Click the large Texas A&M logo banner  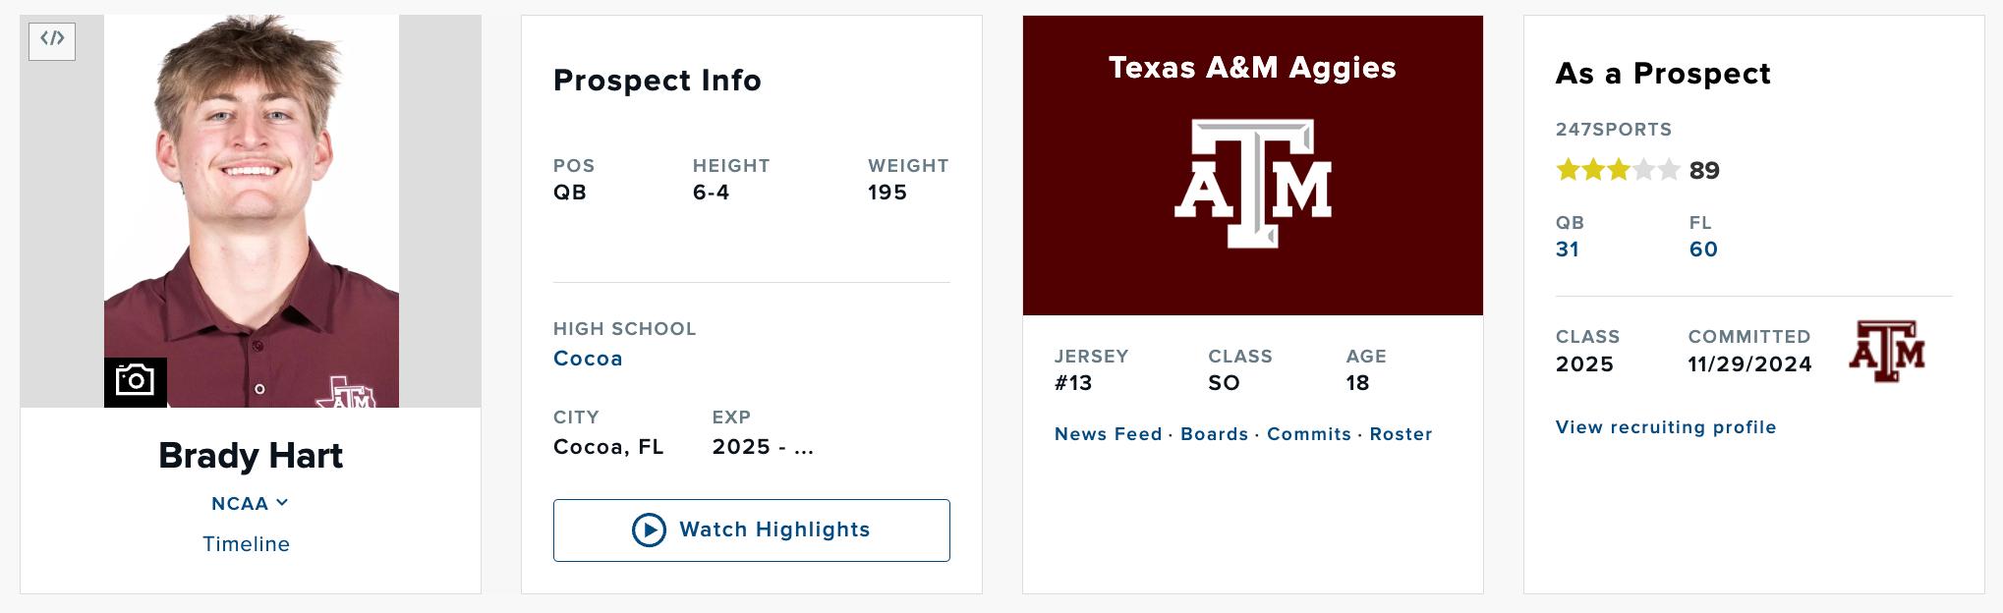[1252, 184]
